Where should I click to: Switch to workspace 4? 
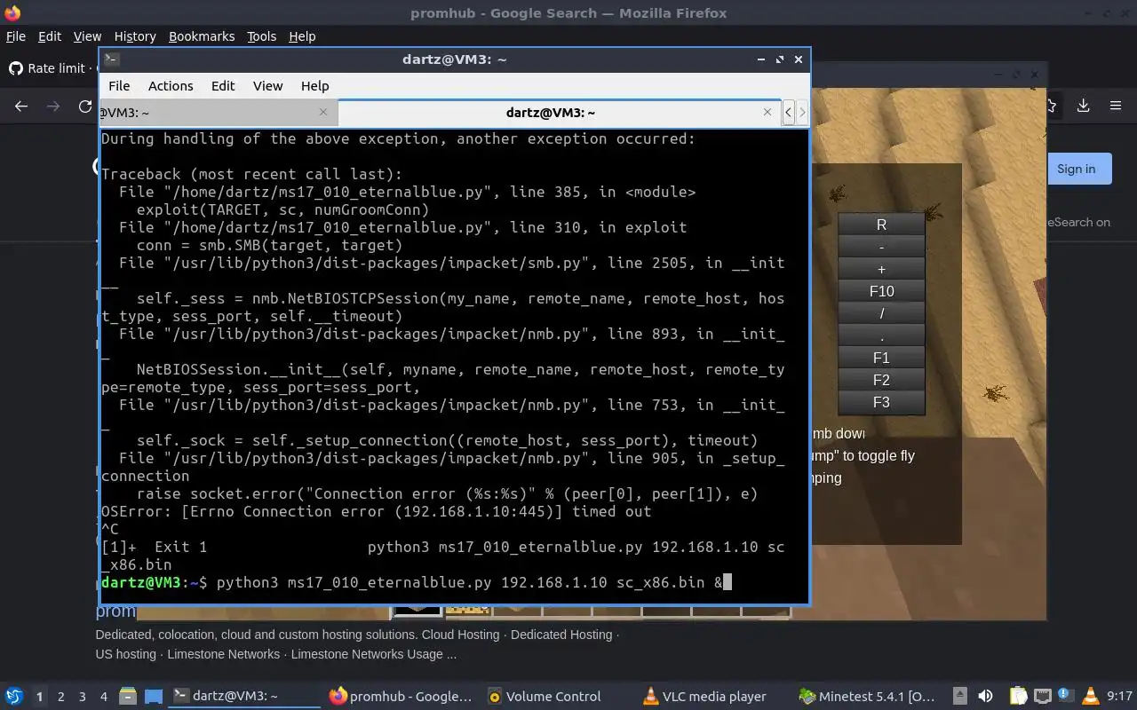coord(103,697)
